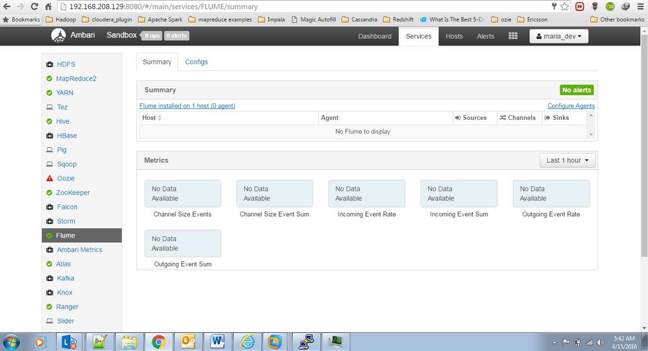Open Outlook from the taskbar

[x=188, y=342]
